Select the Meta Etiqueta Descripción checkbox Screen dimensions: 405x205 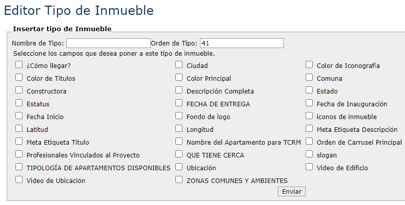309,129
